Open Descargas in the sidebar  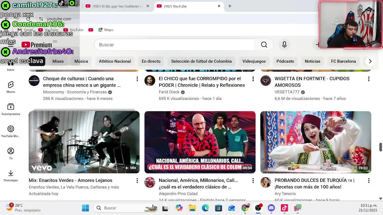pos(11,175)
